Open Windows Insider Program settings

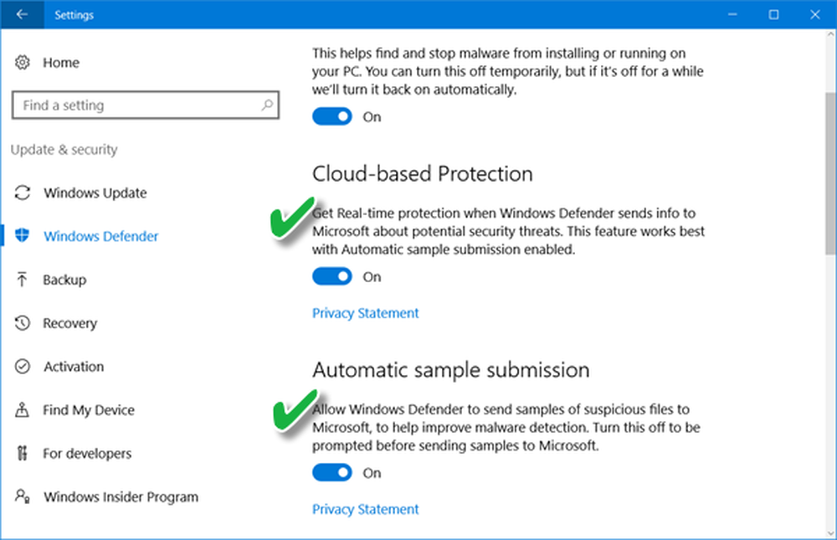coord(121,496)
